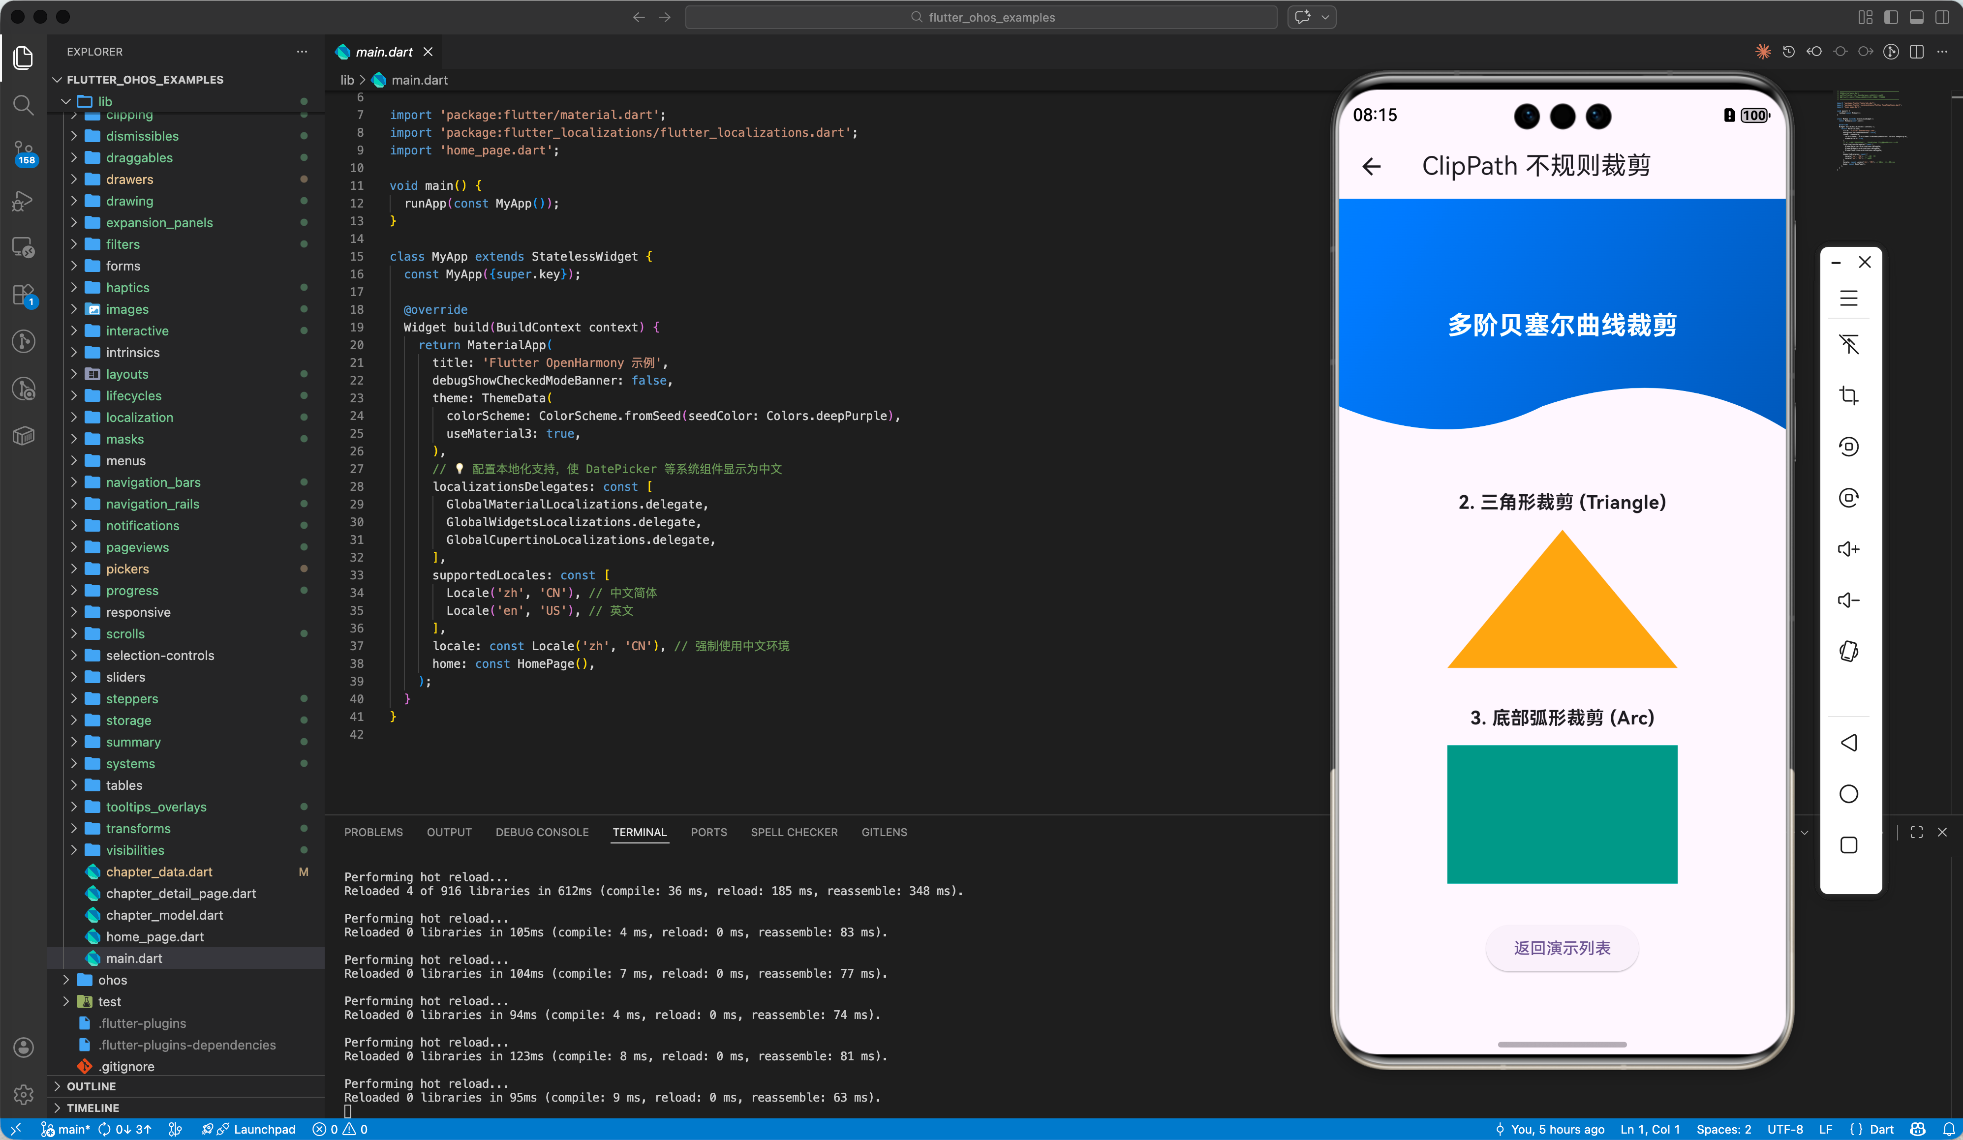Click the emulator screenshot crop icon
The width and height of the screenshot is (1963, 1140).
coord(1848,395)
